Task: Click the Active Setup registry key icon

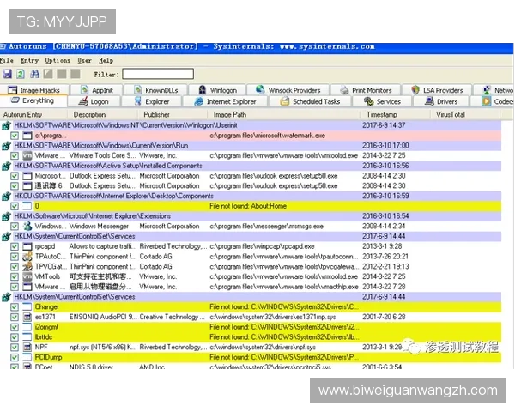Action: (6, 166)
